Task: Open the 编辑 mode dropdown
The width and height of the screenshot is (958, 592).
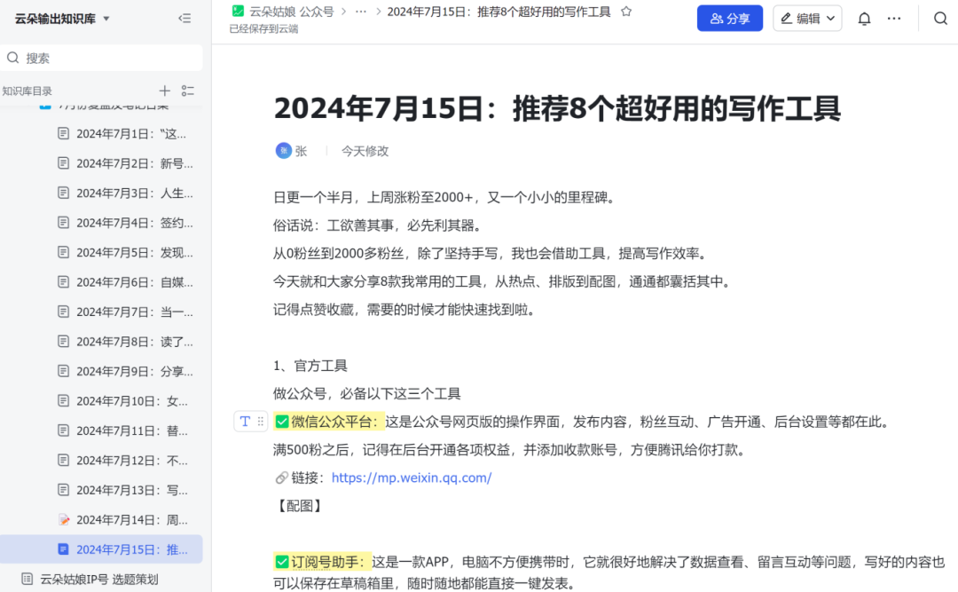Action: [807, 19]
